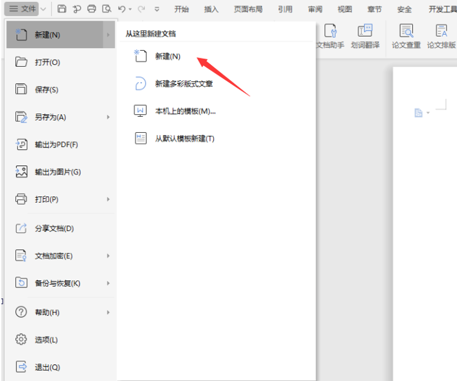
Task: Click the export to PDF toolbar icon
Action: click(x=77, y=9)
